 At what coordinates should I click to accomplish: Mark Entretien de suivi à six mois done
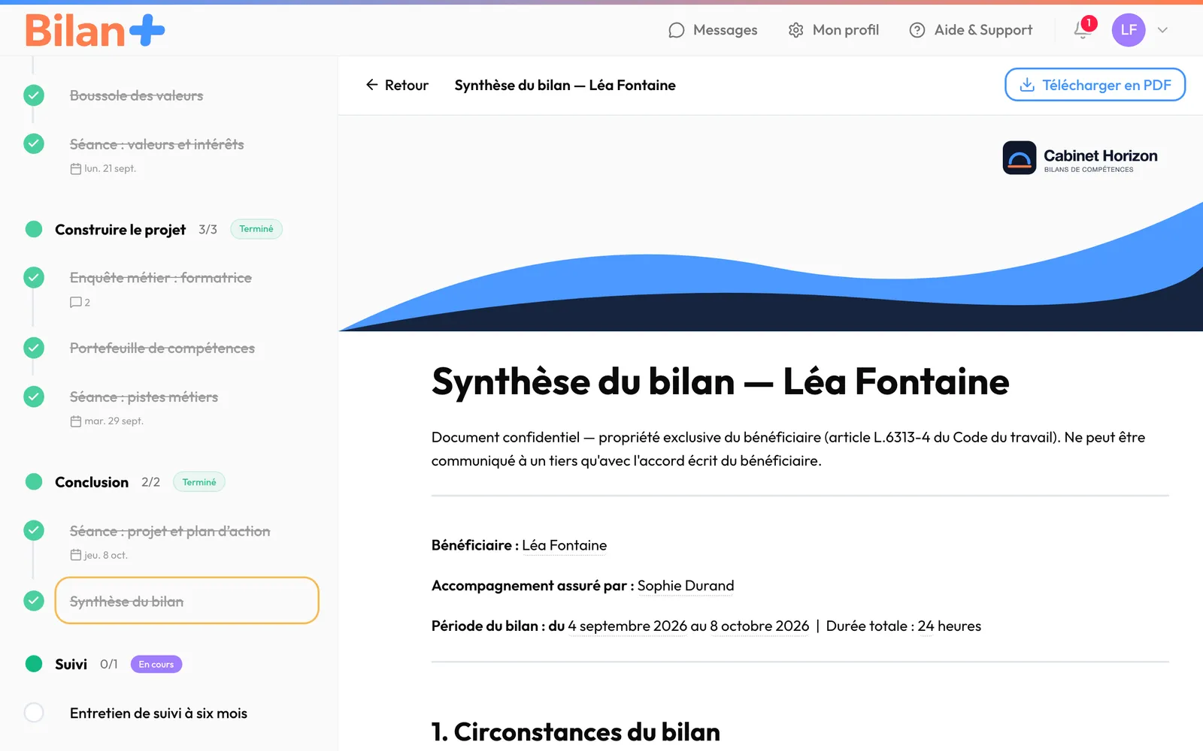[x=34, y=713]
